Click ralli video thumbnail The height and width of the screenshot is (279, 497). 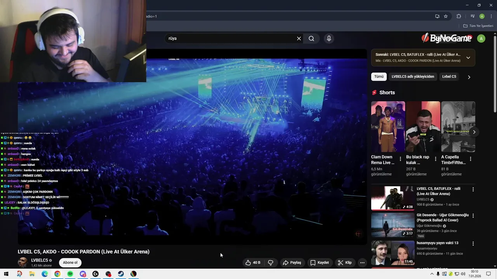(x=393, y=198)
